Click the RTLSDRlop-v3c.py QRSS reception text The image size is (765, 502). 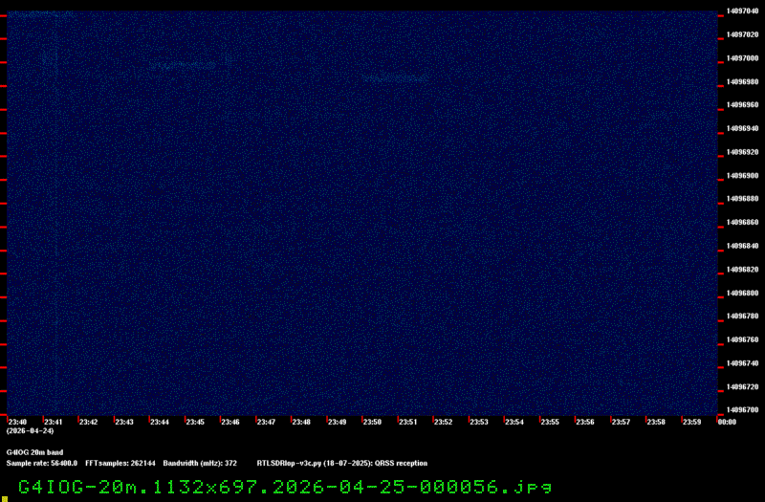[342, 463]
